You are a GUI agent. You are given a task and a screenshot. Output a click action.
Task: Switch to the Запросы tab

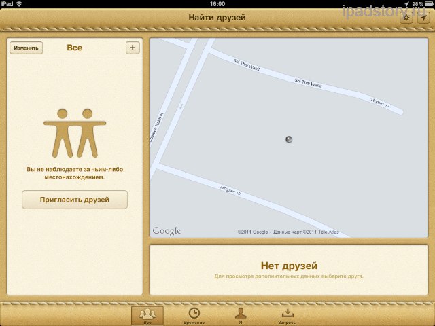coord(288,315)
